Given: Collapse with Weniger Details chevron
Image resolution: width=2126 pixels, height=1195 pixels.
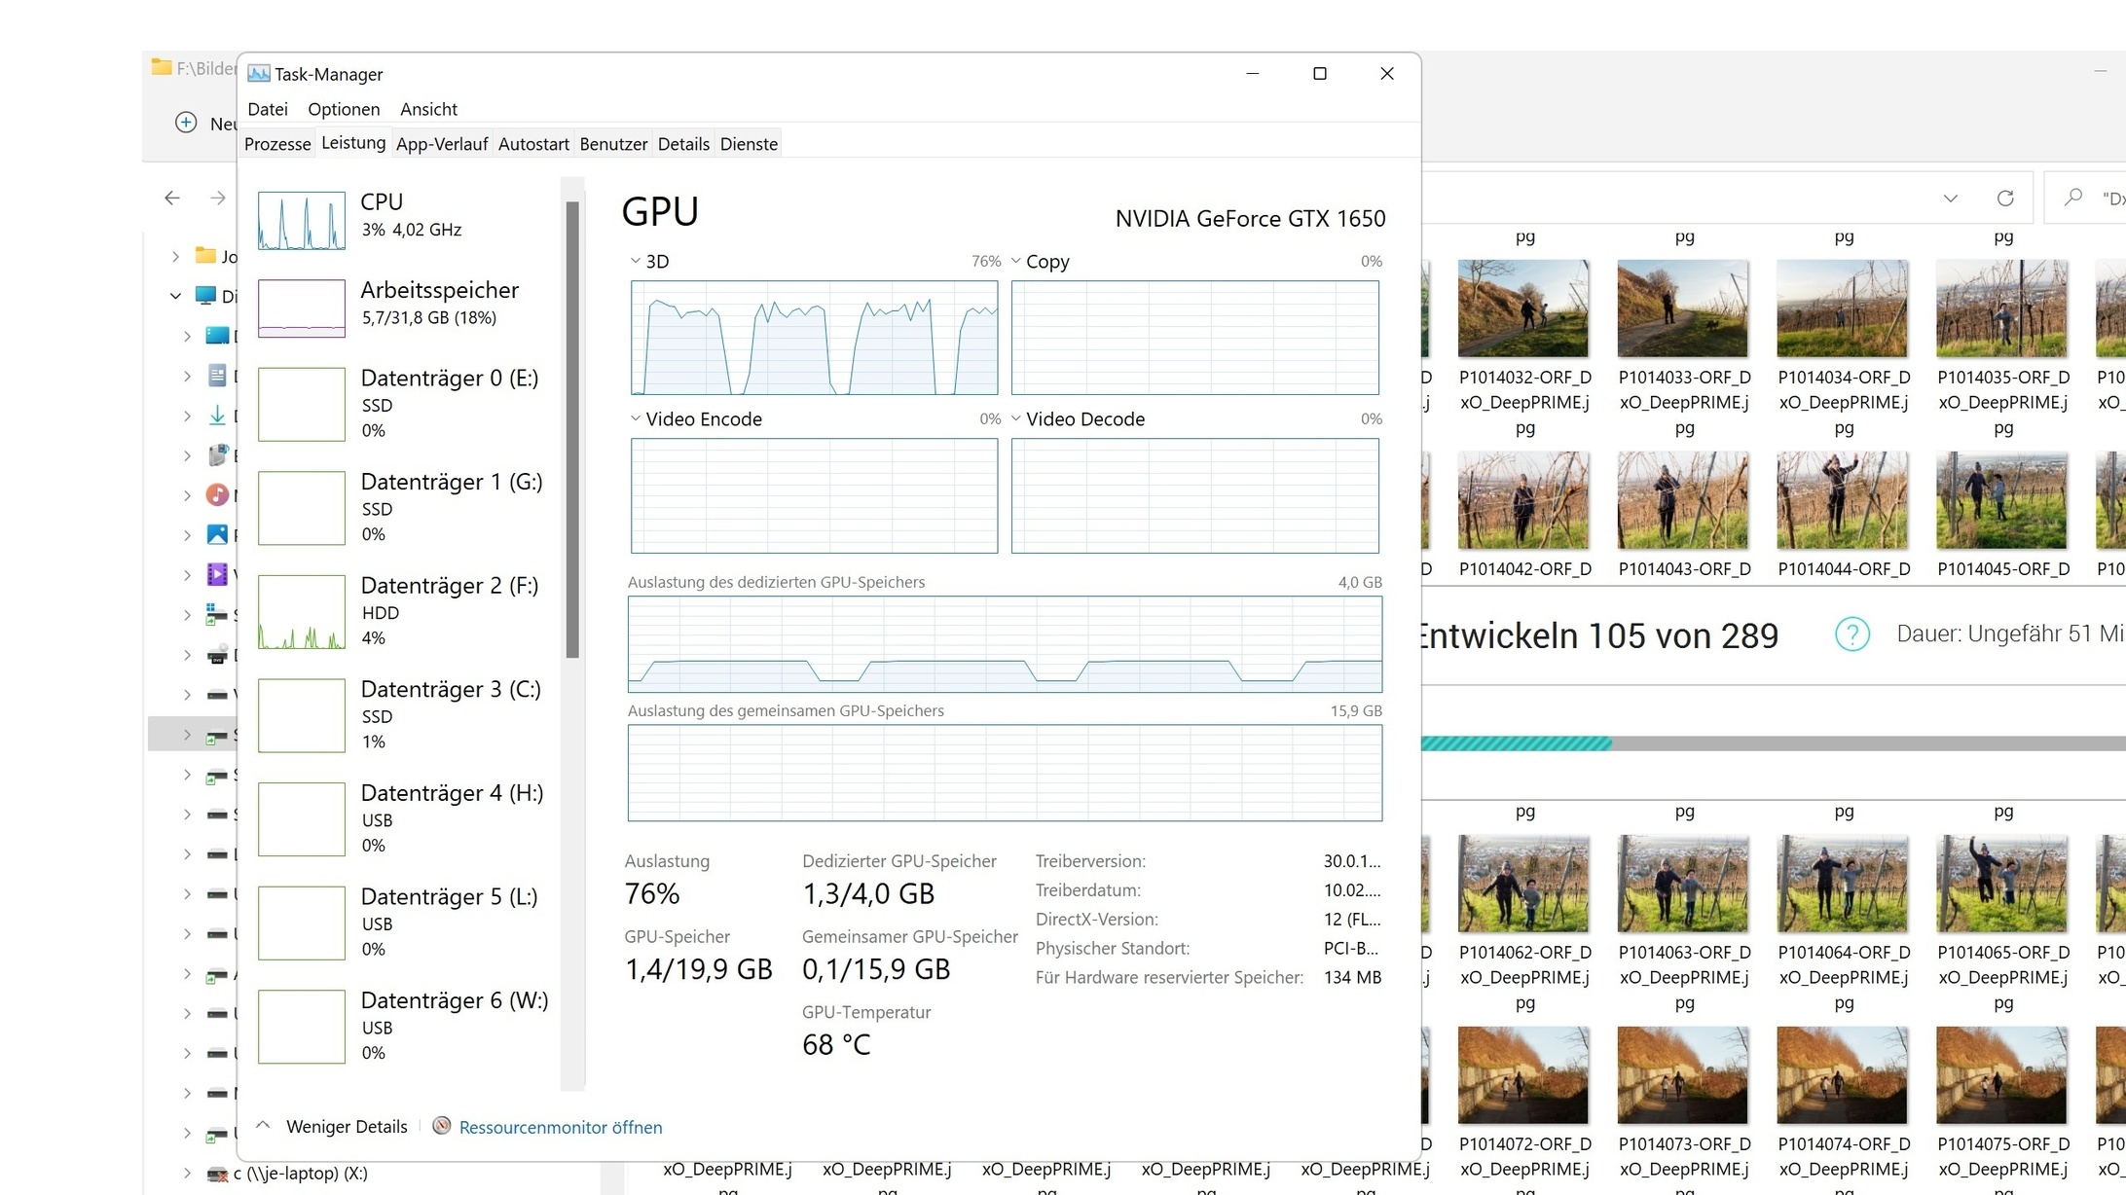Looking at the screenshot, I should pyautogui.click(x=263, y=1125).
